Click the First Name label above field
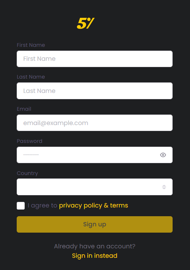190x270 pixels. coord(31,45)
